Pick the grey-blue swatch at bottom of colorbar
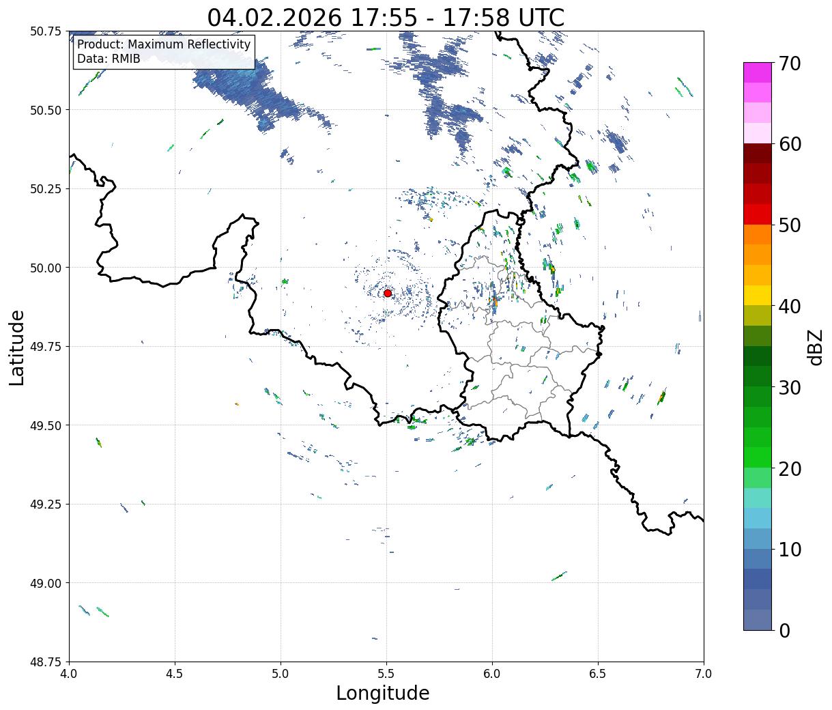This screenshot has width=832, height=710. tap(758, 619)
